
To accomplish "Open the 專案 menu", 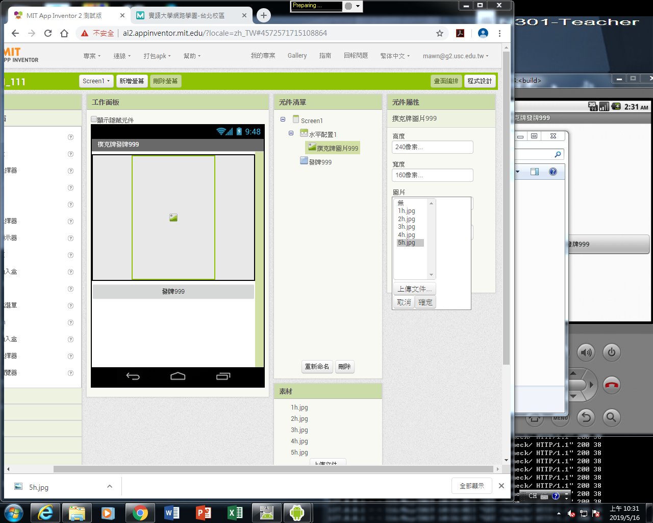I will click(92, 56).
